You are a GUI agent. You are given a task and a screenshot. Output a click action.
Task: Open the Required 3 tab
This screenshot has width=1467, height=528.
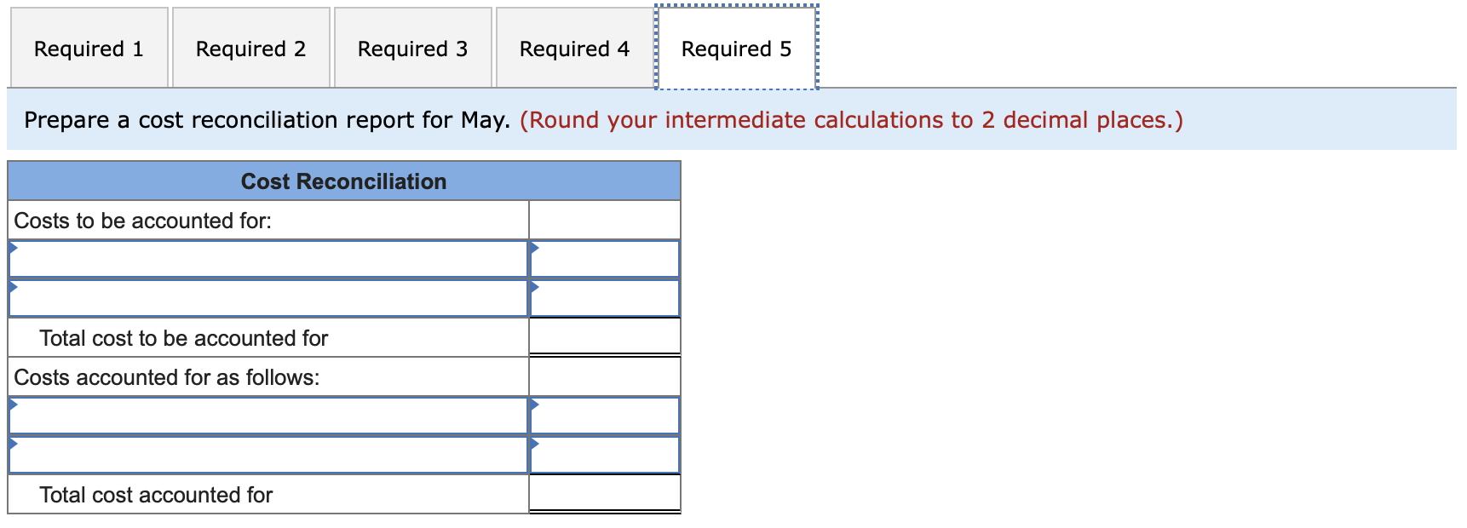click(412, 49)
